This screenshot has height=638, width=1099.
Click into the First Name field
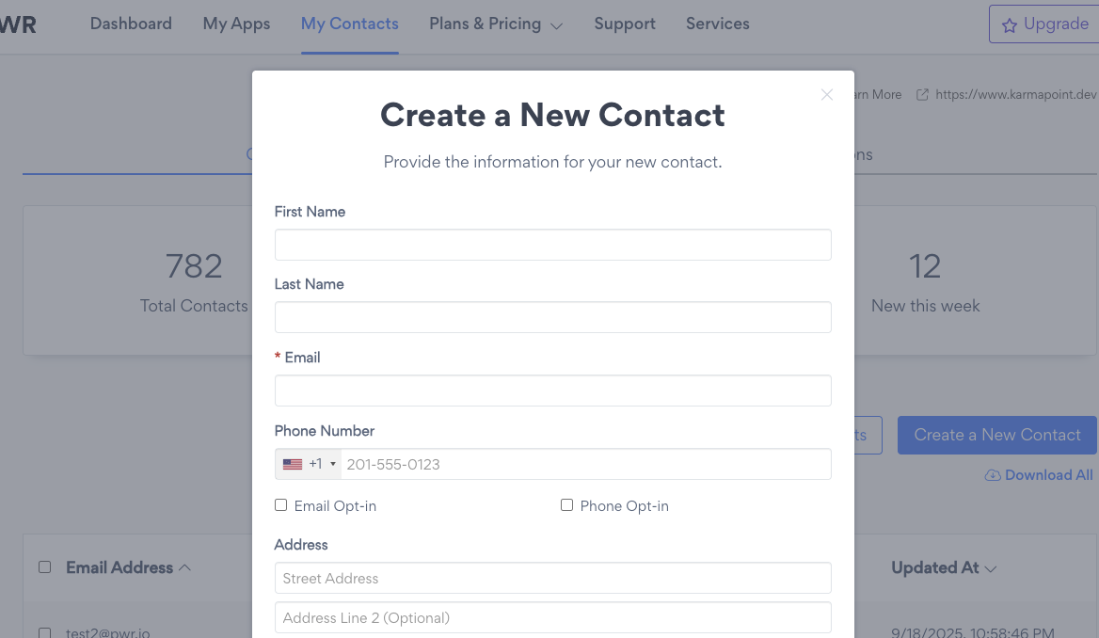552,245
